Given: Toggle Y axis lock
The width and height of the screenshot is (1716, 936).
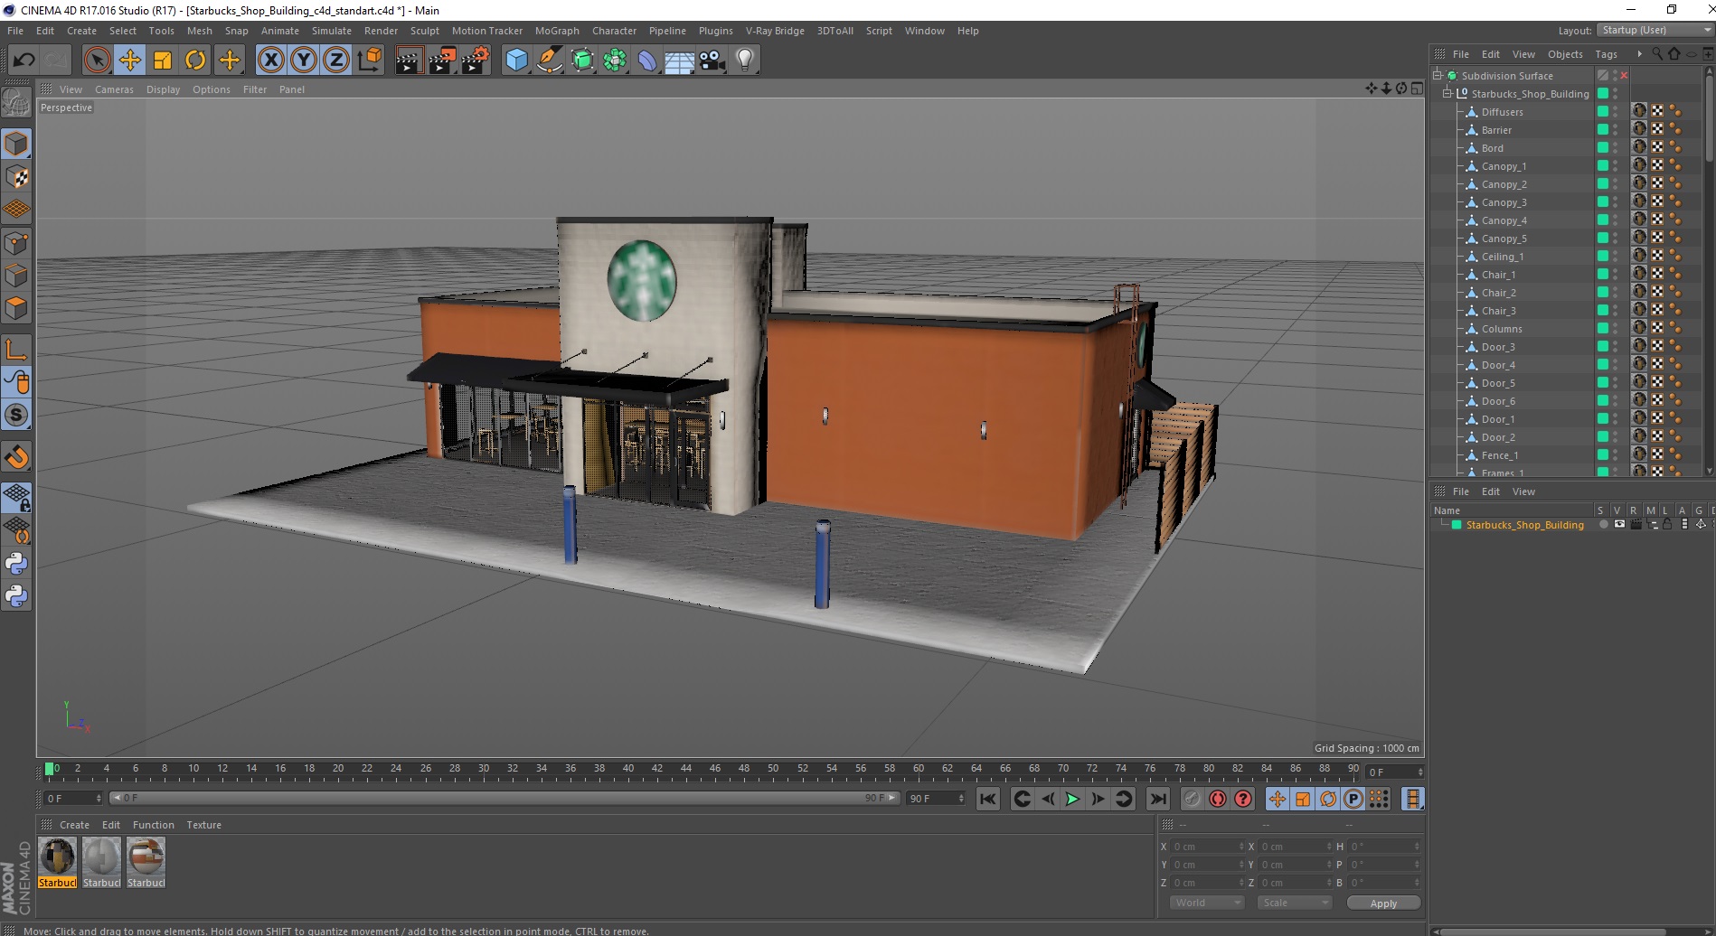Looking at the screenshot, I should [304, 61].
